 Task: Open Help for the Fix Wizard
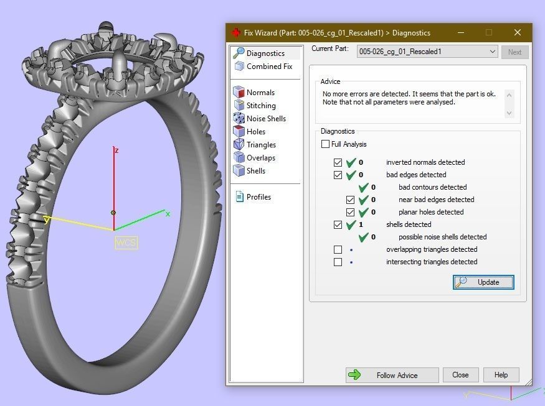(x=501, y=375)
